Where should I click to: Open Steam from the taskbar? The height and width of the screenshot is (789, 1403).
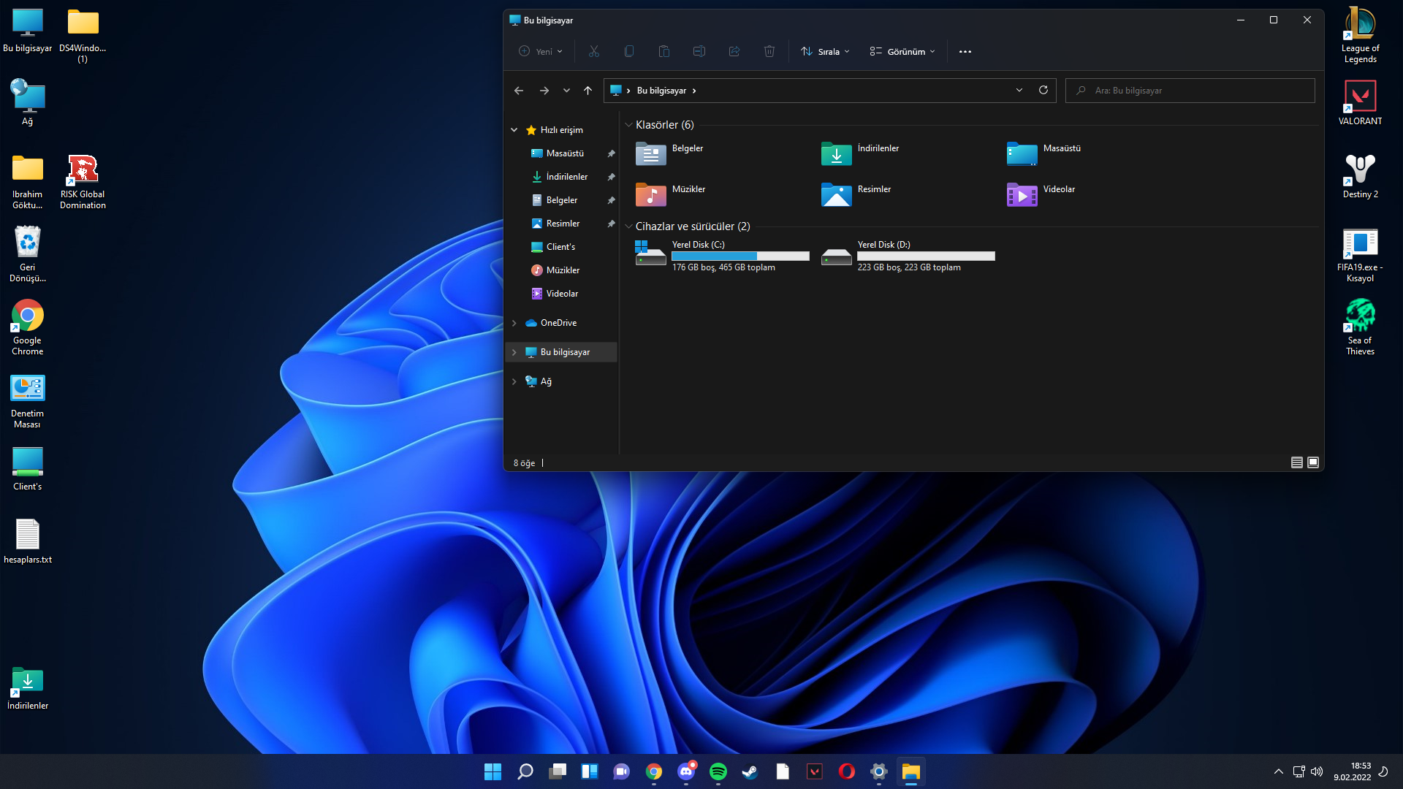pos(750,771)
